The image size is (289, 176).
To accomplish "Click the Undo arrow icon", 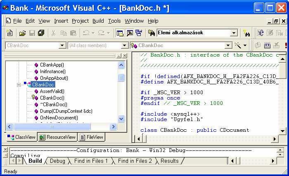I will click(x=86, y=33).
